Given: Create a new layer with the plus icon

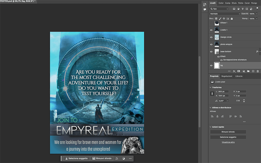Looking at the screenshot, I should (253, 71).
